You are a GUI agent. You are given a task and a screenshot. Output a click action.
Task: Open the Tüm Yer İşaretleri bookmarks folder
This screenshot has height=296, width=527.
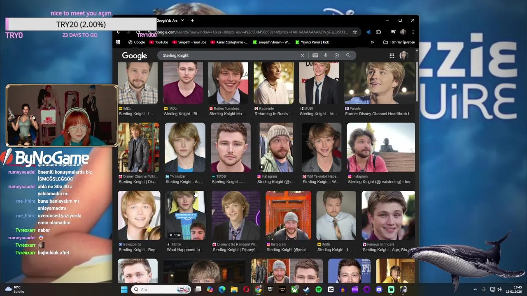(399, 42)
